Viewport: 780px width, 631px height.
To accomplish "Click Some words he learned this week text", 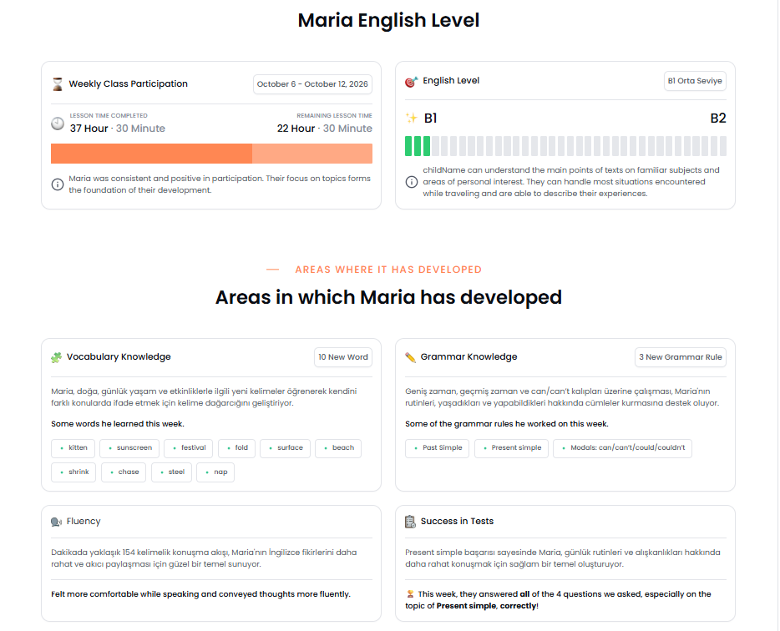I will click(x=118, y=424).
